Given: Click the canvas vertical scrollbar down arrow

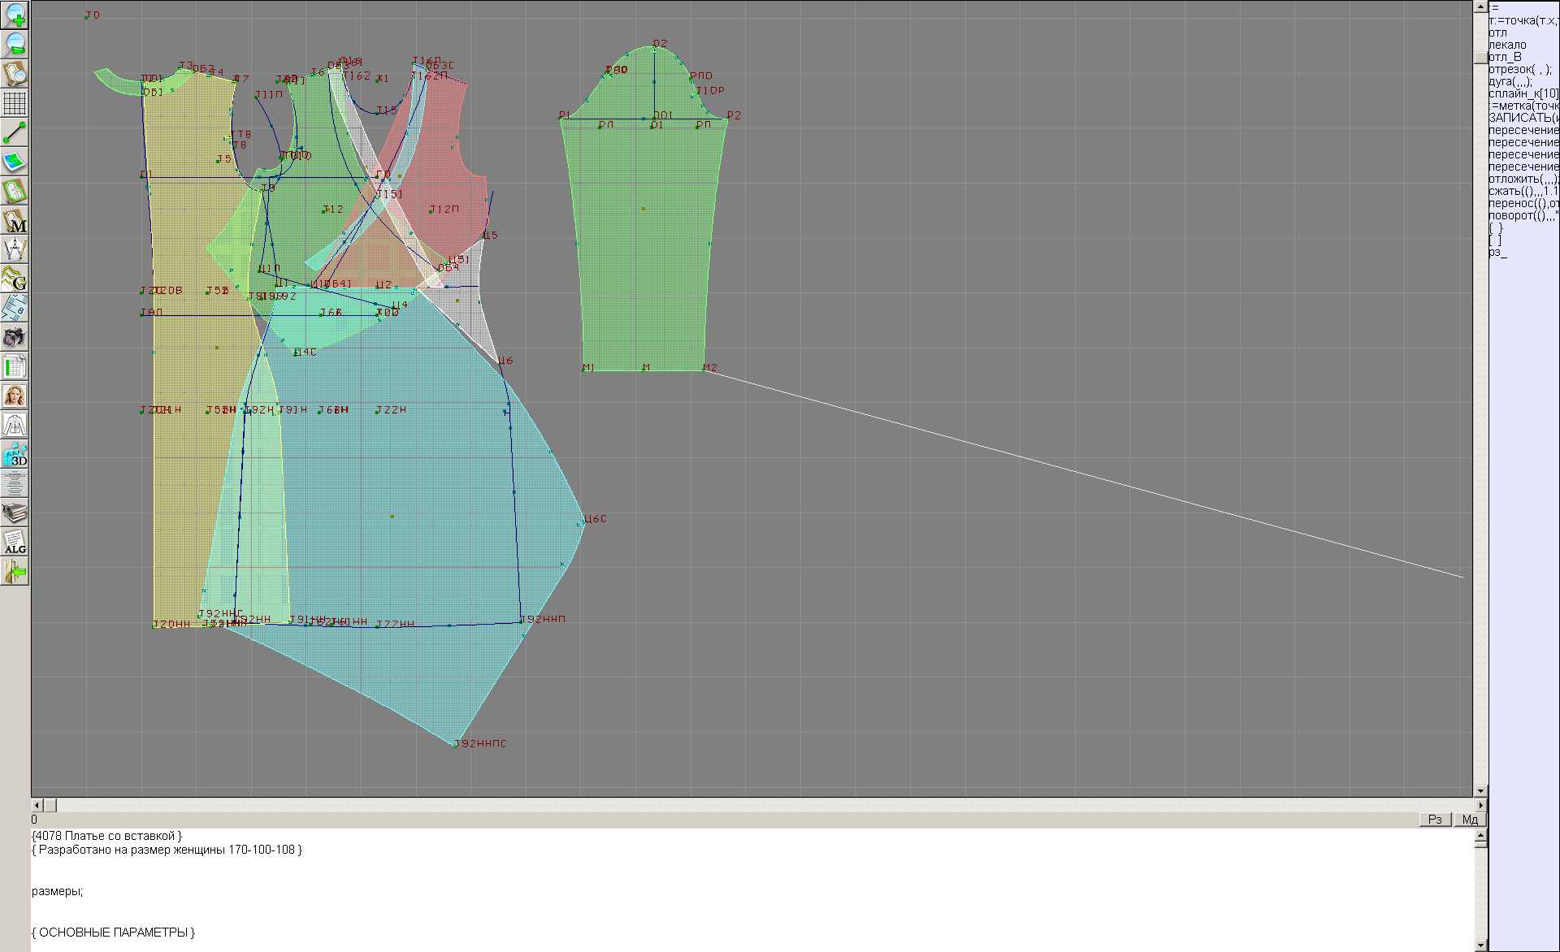Looking at the screenshot, I should coord(1480,790).
